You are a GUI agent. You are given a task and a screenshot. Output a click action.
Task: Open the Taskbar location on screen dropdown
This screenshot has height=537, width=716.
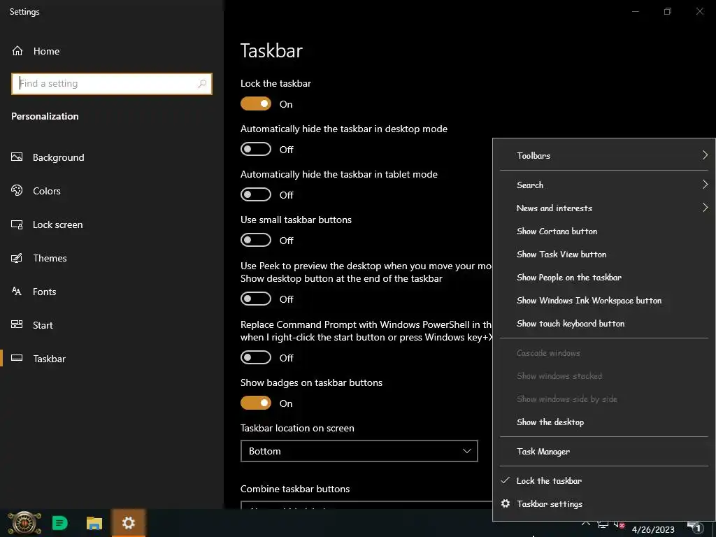pos(359,451)
